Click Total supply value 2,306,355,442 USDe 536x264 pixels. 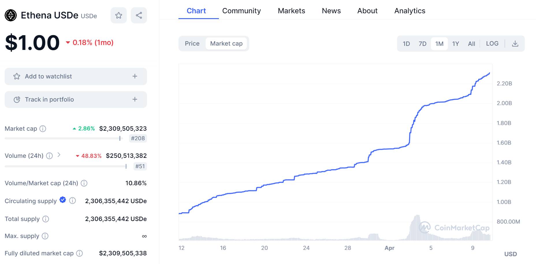pos(116,219)
